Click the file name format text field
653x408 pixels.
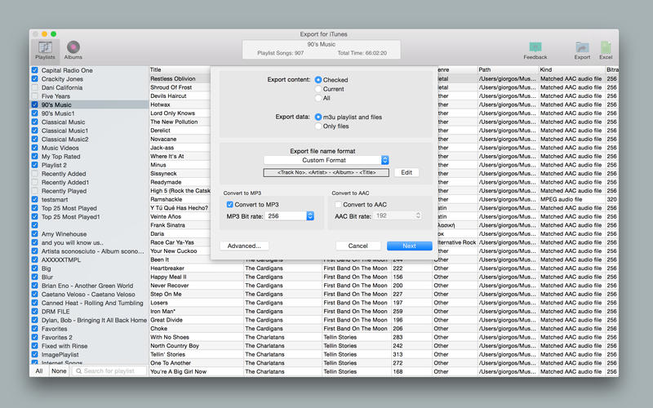click(x=326, y=172)
